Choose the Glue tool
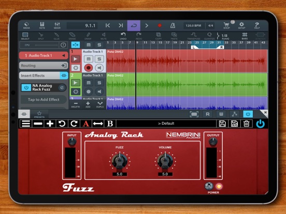286x214 pixels. tap(56, 36)
